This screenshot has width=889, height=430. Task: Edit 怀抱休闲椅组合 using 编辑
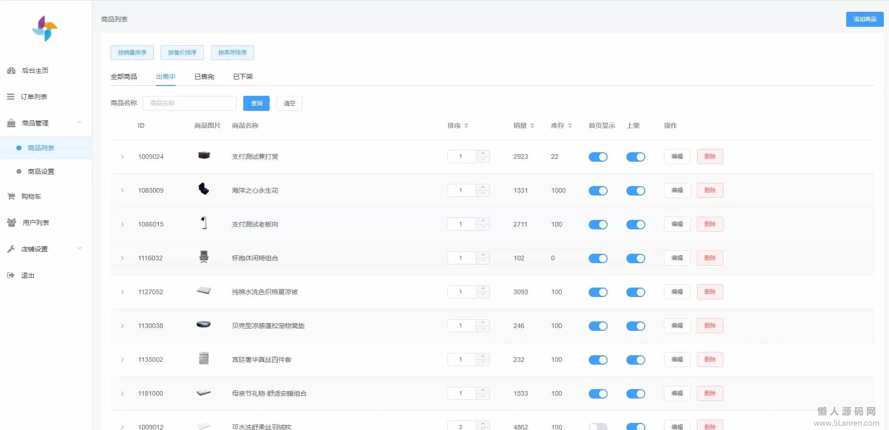tap(677, 258)
